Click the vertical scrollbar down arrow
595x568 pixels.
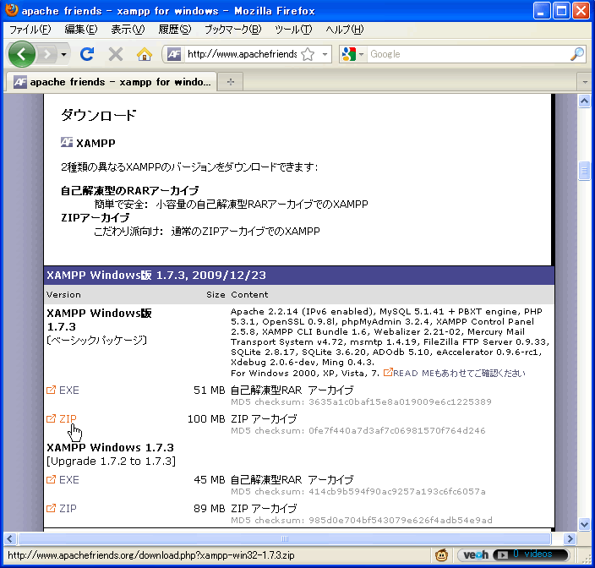584,525
